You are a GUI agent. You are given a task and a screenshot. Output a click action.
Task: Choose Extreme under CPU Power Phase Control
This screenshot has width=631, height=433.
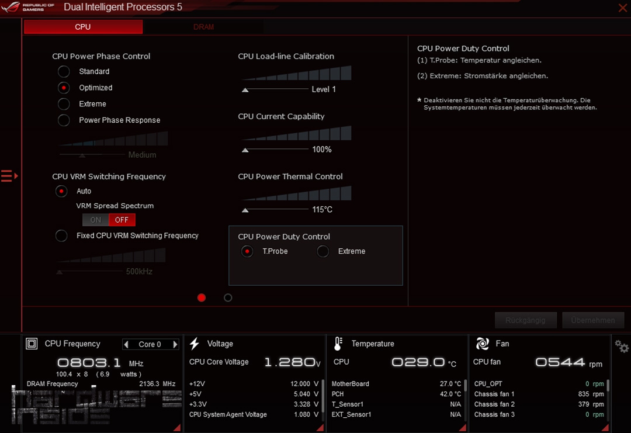tap(64, 104)
